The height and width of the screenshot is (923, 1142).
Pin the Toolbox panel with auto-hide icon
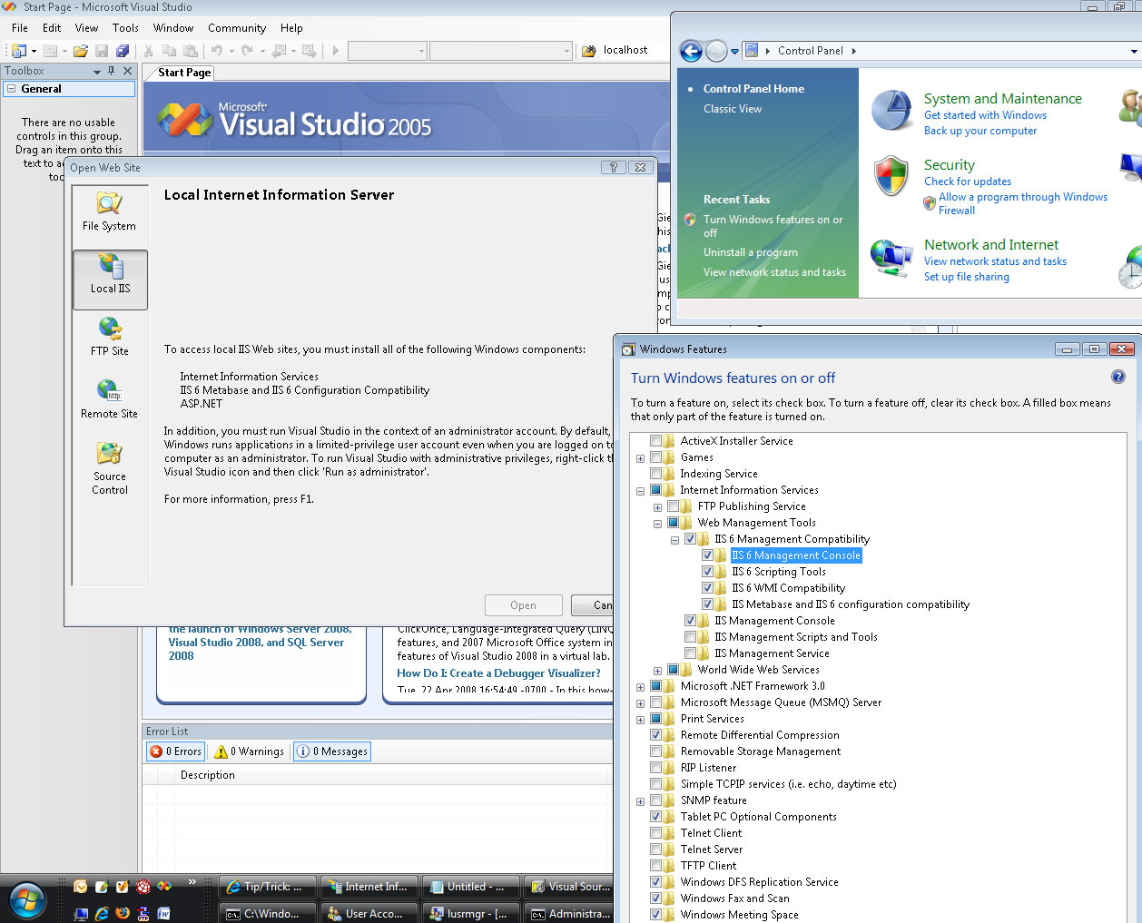click(x=112, y=71)
